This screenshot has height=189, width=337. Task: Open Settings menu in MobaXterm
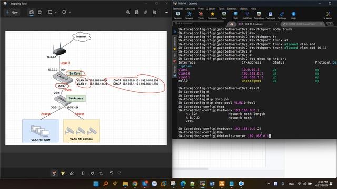click(x=232, y=9)
